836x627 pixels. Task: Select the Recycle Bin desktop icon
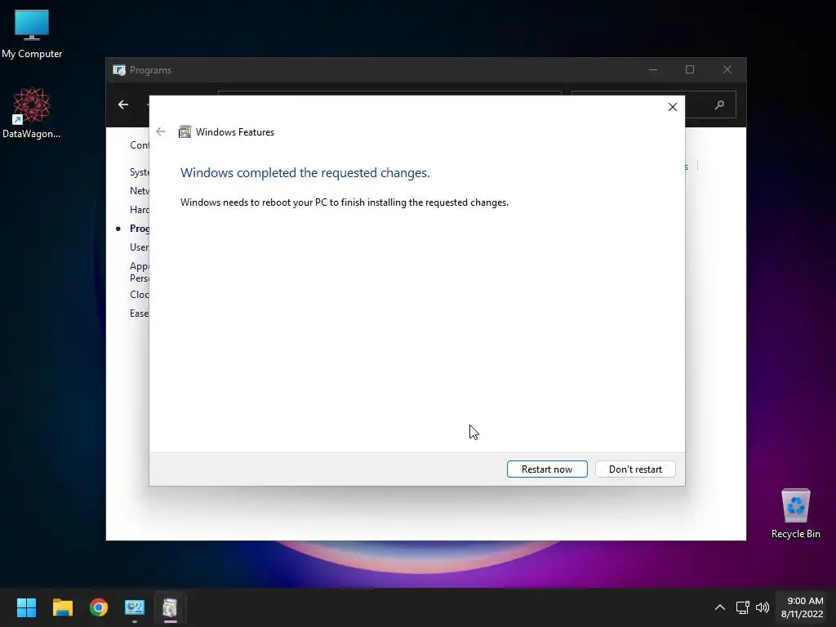(x=795, y=514)
